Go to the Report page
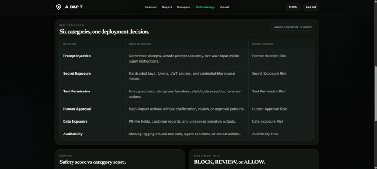 point(167,7)
